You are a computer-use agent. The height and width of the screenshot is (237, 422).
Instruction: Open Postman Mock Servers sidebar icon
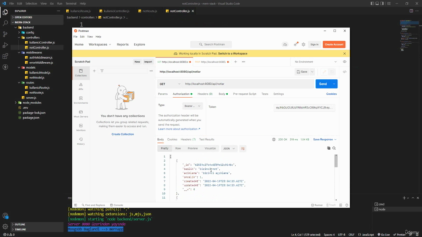pos(80,114)
